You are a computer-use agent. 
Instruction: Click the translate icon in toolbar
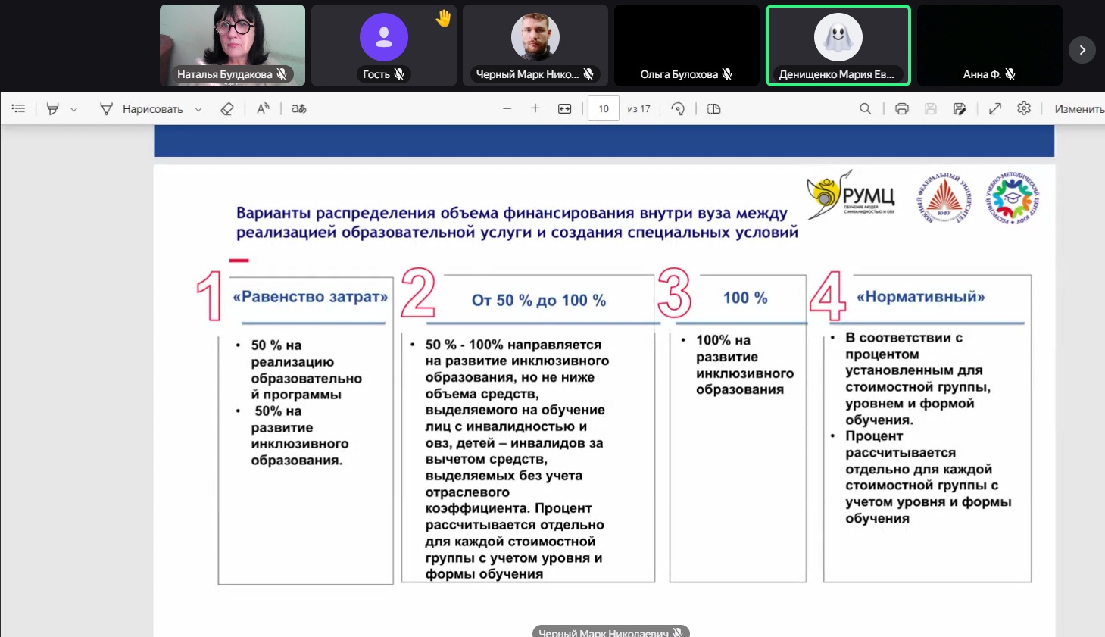click(299, 109)
